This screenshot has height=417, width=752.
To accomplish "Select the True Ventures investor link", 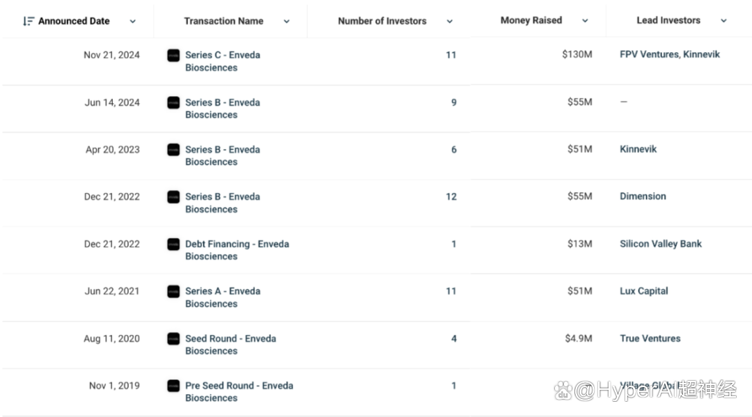I will tap(650, 338).
